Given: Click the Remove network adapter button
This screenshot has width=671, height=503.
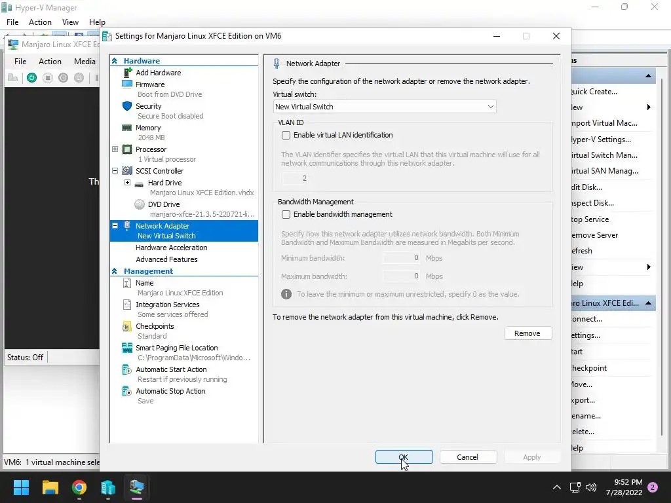Looking at the screenshot, I should pos(528,333).
